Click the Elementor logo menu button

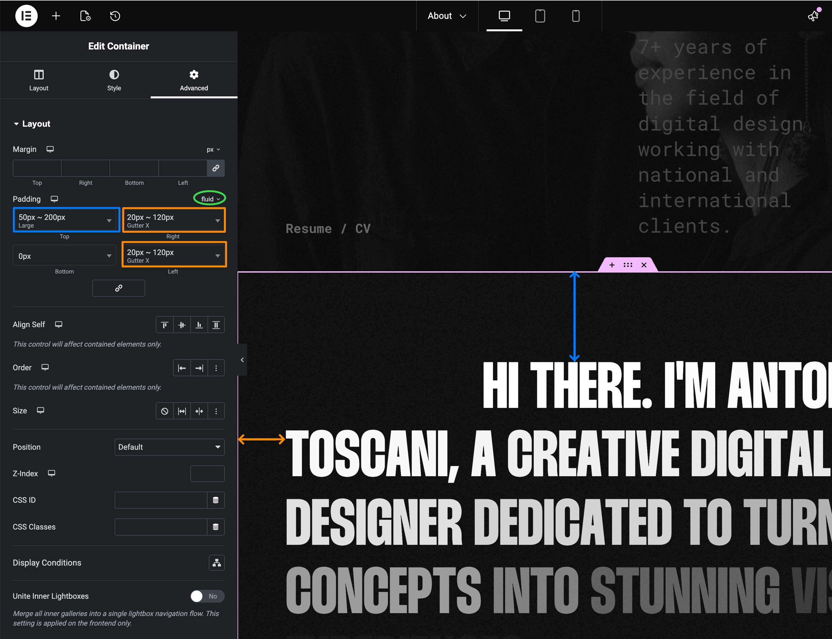coord(26,16)
